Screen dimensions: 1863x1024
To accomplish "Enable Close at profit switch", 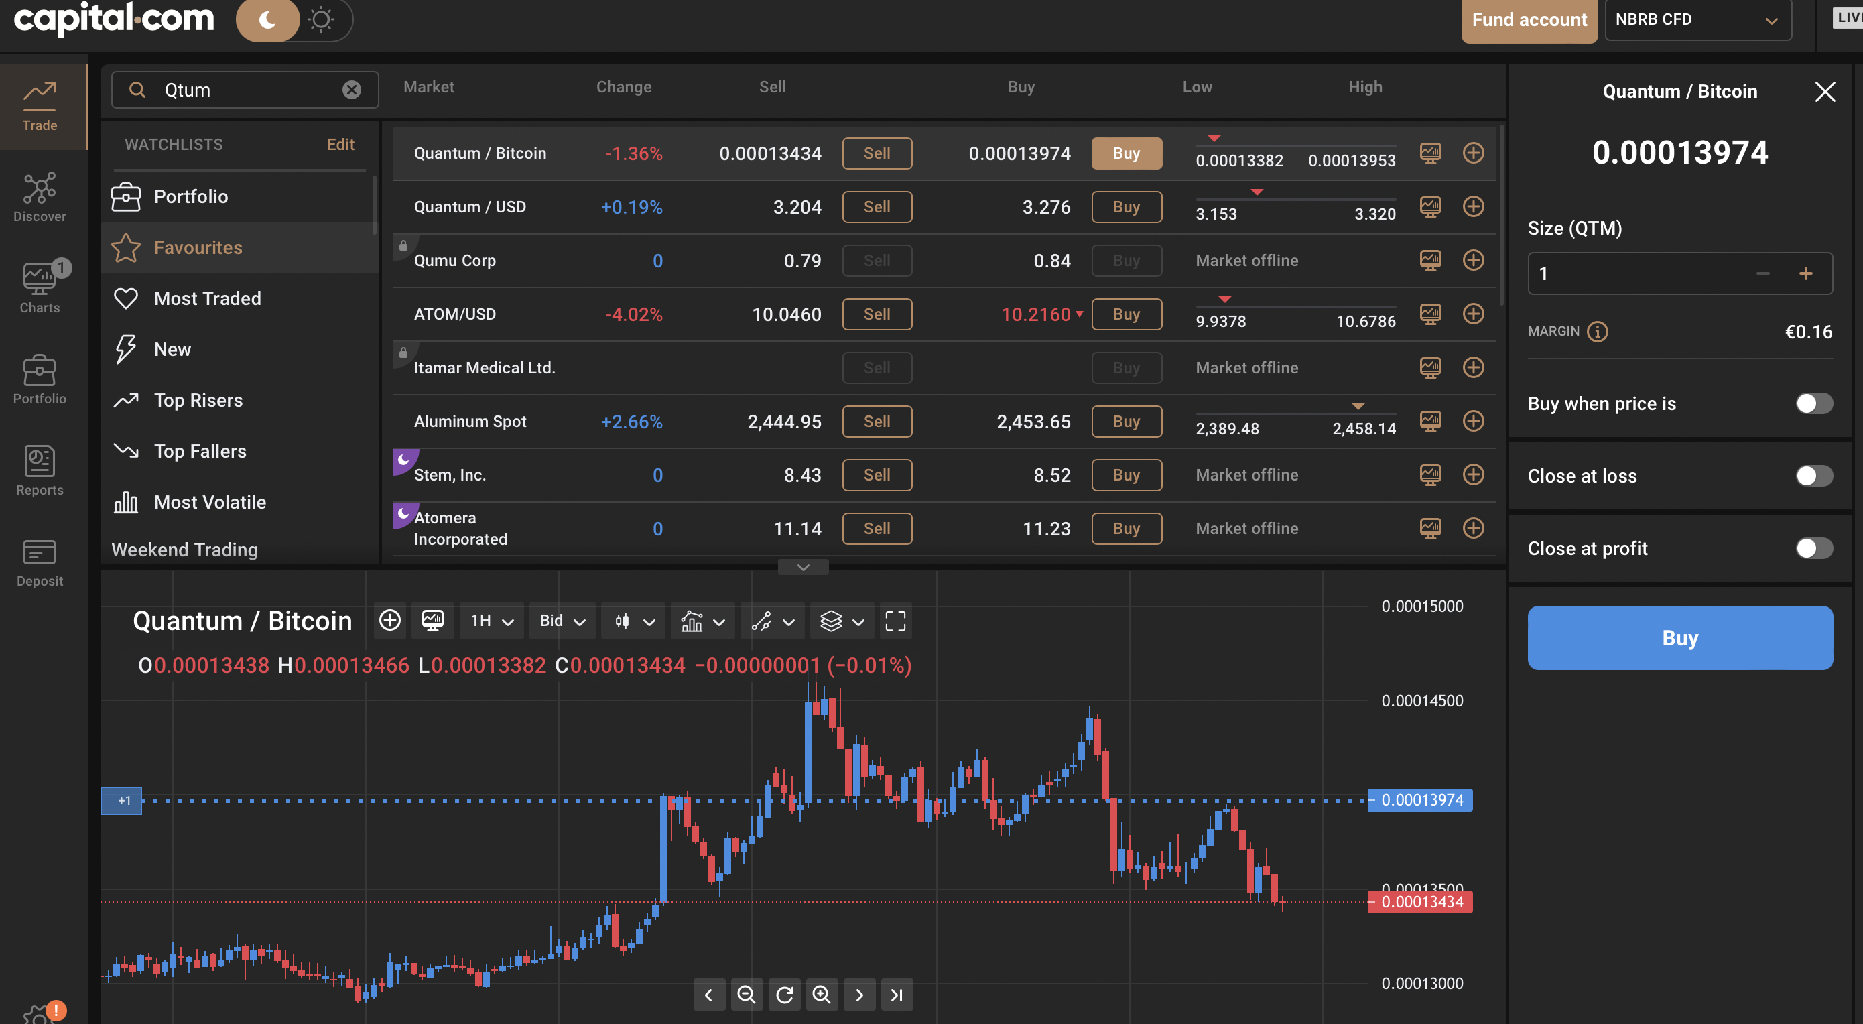I will [1813, 548].
